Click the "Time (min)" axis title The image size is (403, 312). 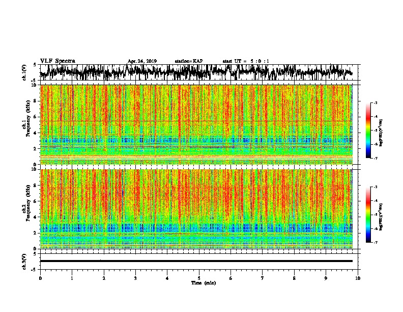pos(204,283)
